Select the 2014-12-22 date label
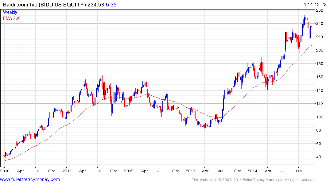This screenshot has height=184, width=330. [x=314, y=5]
